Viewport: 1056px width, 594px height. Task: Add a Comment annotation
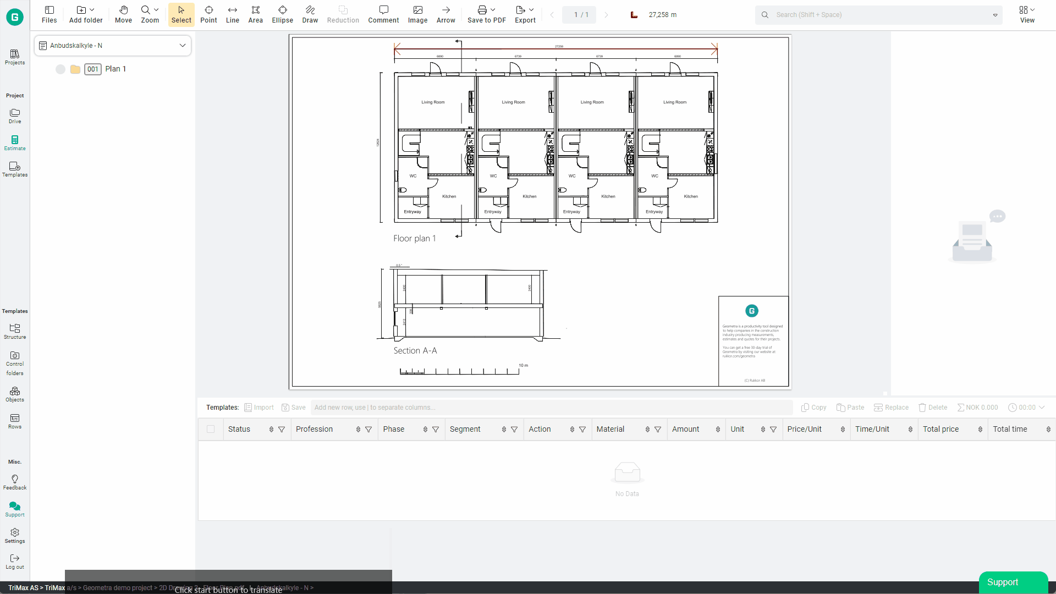tap(383, 15)
